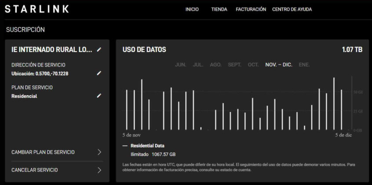Open TIENDA in top navigation
The width and height of the screenshot is (372, 185).
click(219, 9)
